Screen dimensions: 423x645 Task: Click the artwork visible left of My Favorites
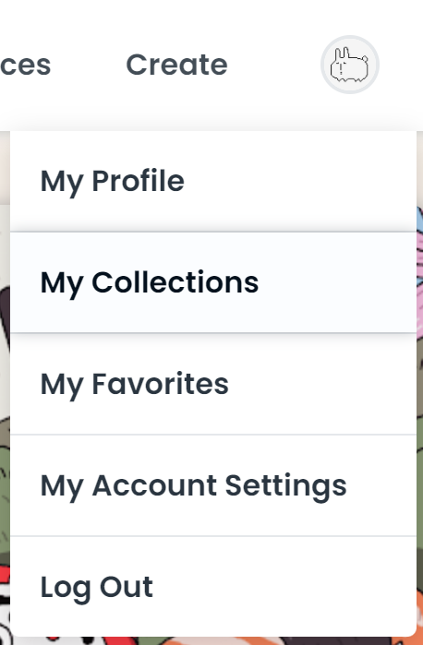pyautogui.click(x=5, y=383)
